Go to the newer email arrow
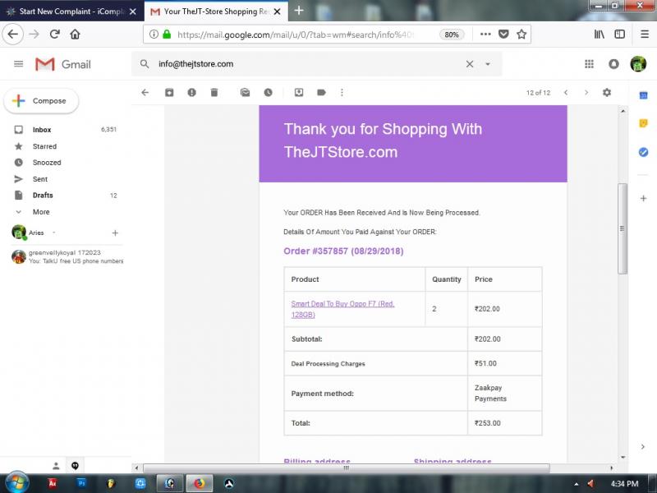The height and width of the screenshot is (493, 657). click(566, 92)
